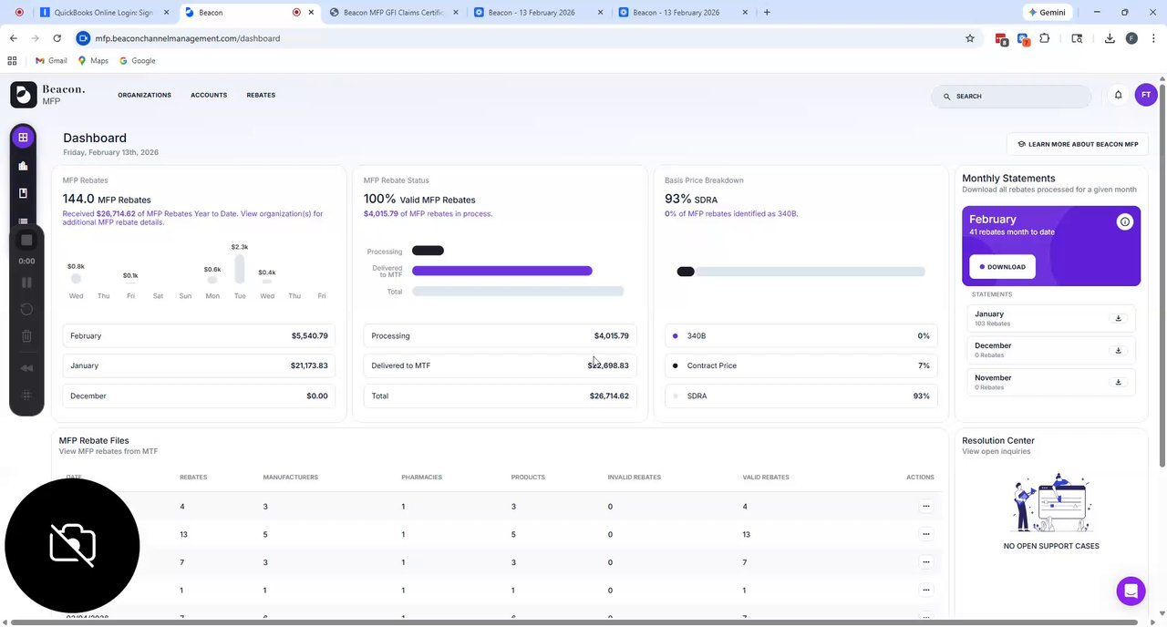The image size is (1167, 627).
Task: Open the chat support bubble
Action: 1131,591
